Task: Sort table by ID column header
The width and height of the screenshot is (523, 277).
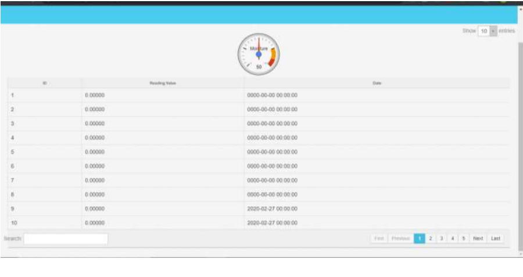Action: [x=45, y=83]
